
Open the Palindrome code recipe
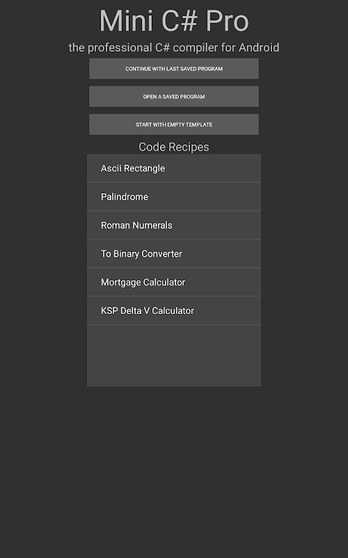174,197
